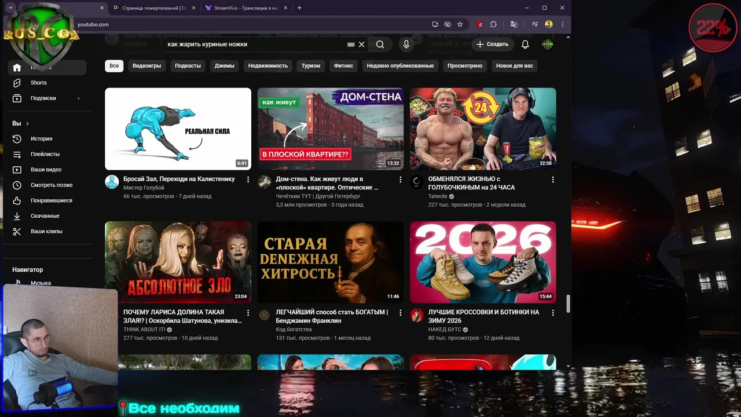Click the search magnifier button
This screenshot has width=741, height=417.
380,44
